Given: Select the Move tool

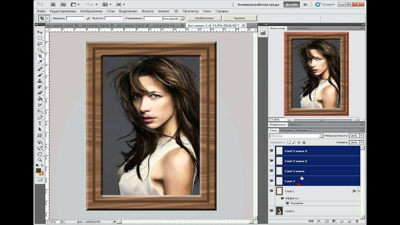Looking at the screenshot, I should tap(40, 32).
